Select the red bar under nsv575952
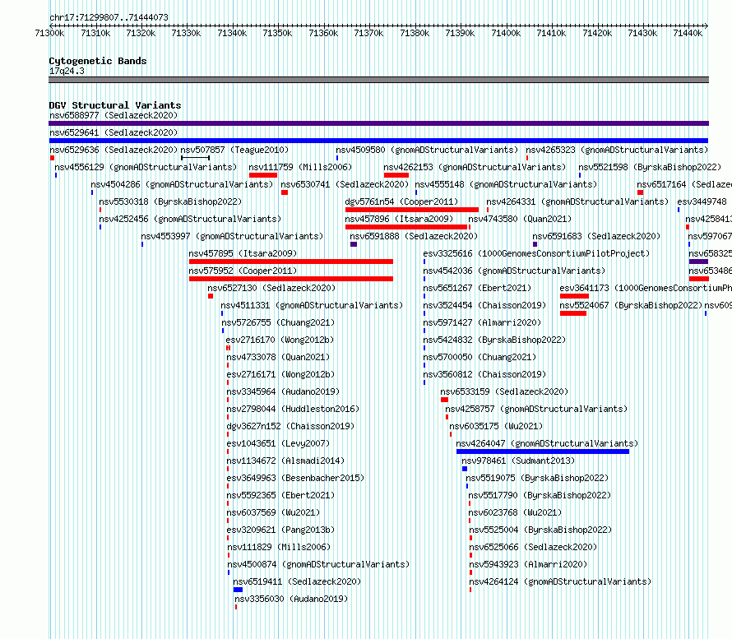This screenshot has width=732, height=639. pyautogui.click(x=291, y=279)
